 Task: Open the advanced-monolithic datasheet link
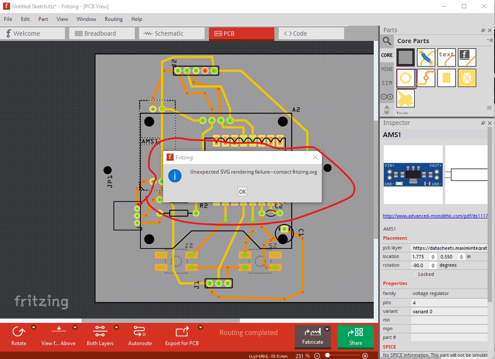pos(435,216)
